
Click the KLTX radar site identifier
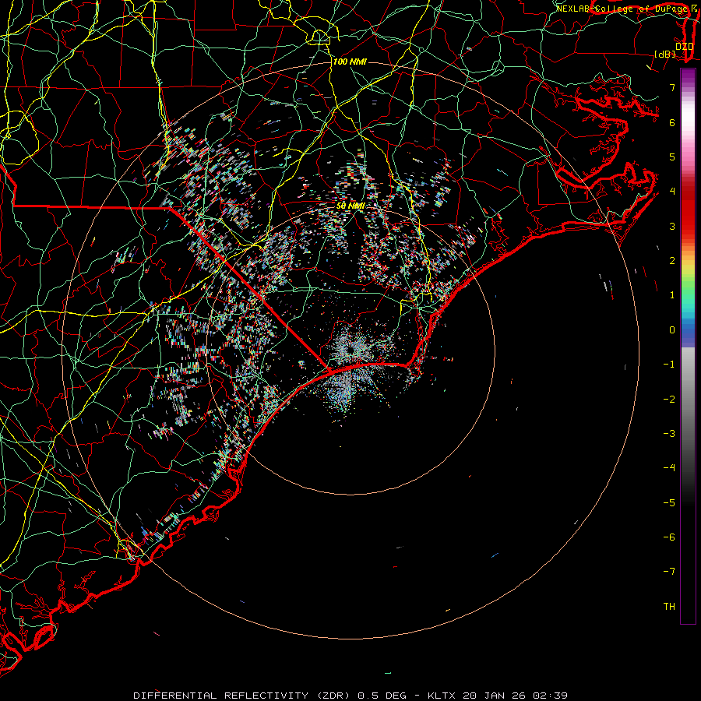(x=442, y=696)
